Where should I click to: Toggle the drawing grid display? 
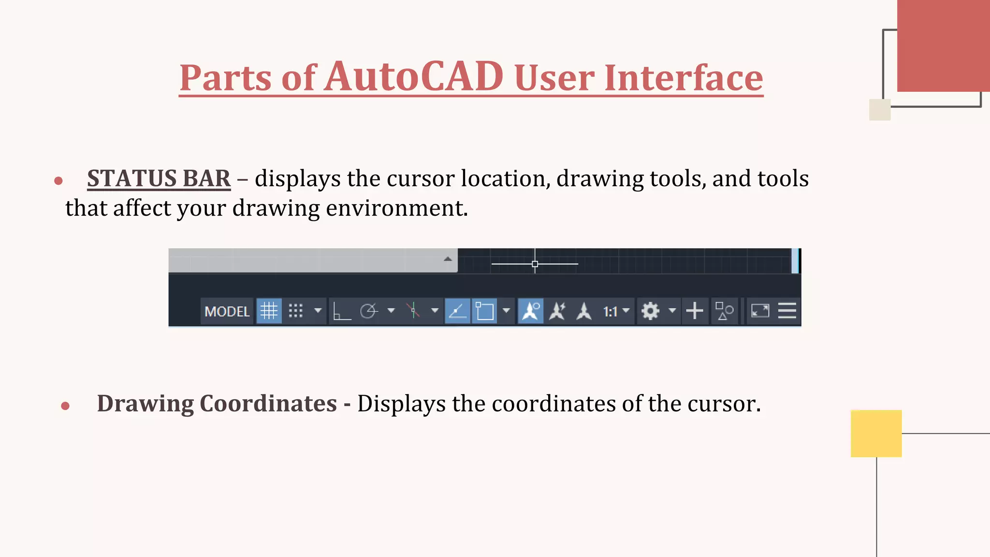269,311
